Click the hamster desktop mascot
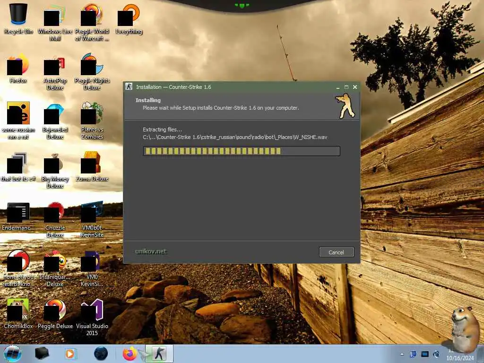Viewport: 484px width, 363px height. [464, 329]
